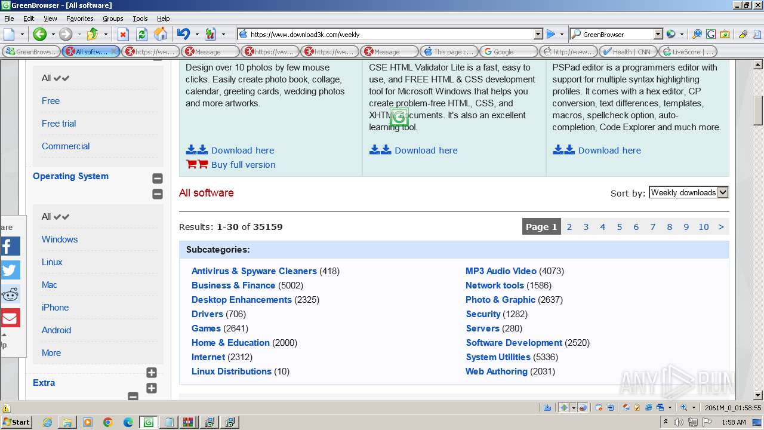Click the Go blue arrow beside address bar
Viewport: 764px width, 430px height.
click(x=551, y=34)
